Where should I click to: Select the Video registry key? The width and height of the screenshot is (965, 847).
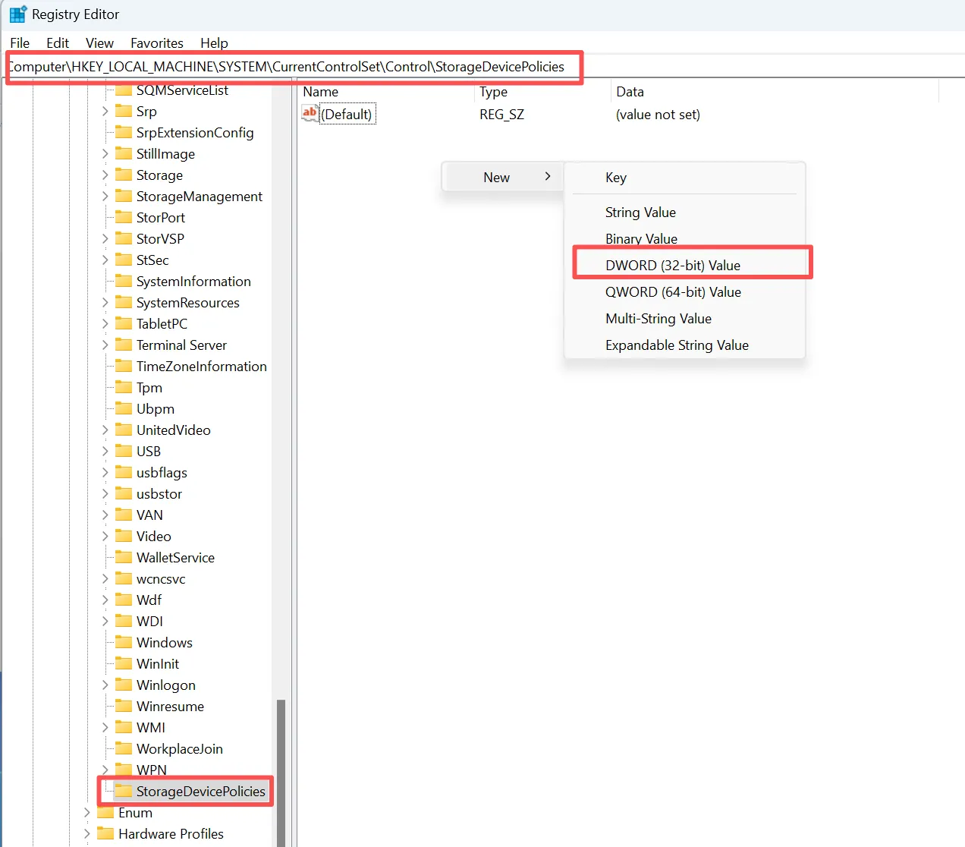pyautogui.click(x=154, y=536)
